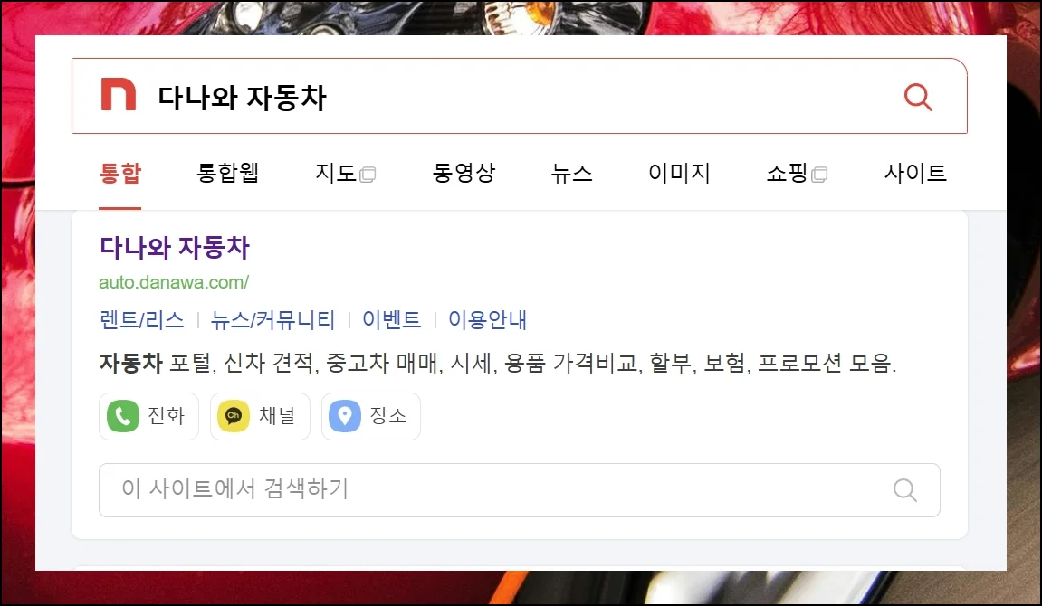
Task: Select the 통합 tab
Action: coord(120,173)
